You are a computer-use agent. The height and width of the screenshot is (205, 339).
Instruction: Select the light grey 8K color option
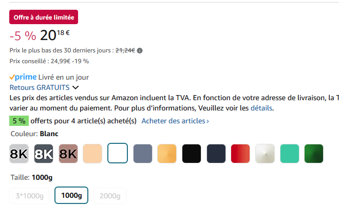tap(19, 154)
